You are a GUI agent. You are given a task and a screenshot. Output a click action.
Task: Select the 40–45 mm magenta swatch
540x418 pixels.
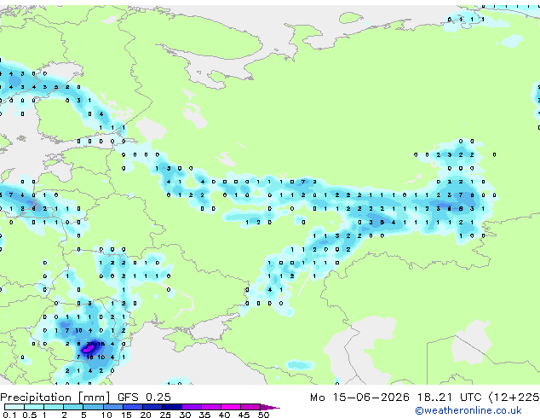coord(231,407)
